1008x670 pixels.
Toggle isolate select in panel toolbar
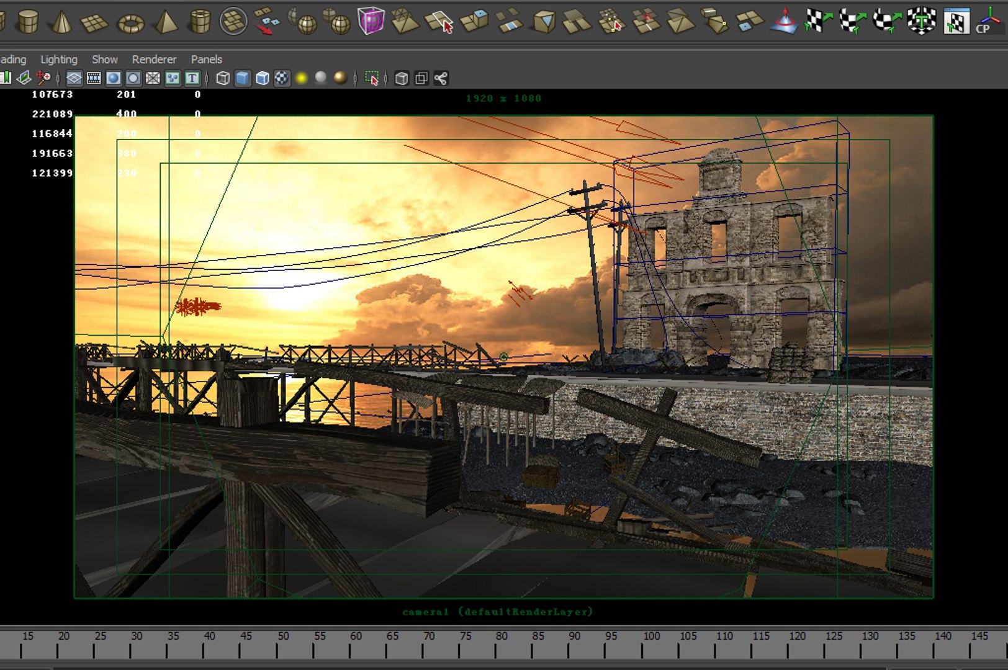click(x=372, y=78)
